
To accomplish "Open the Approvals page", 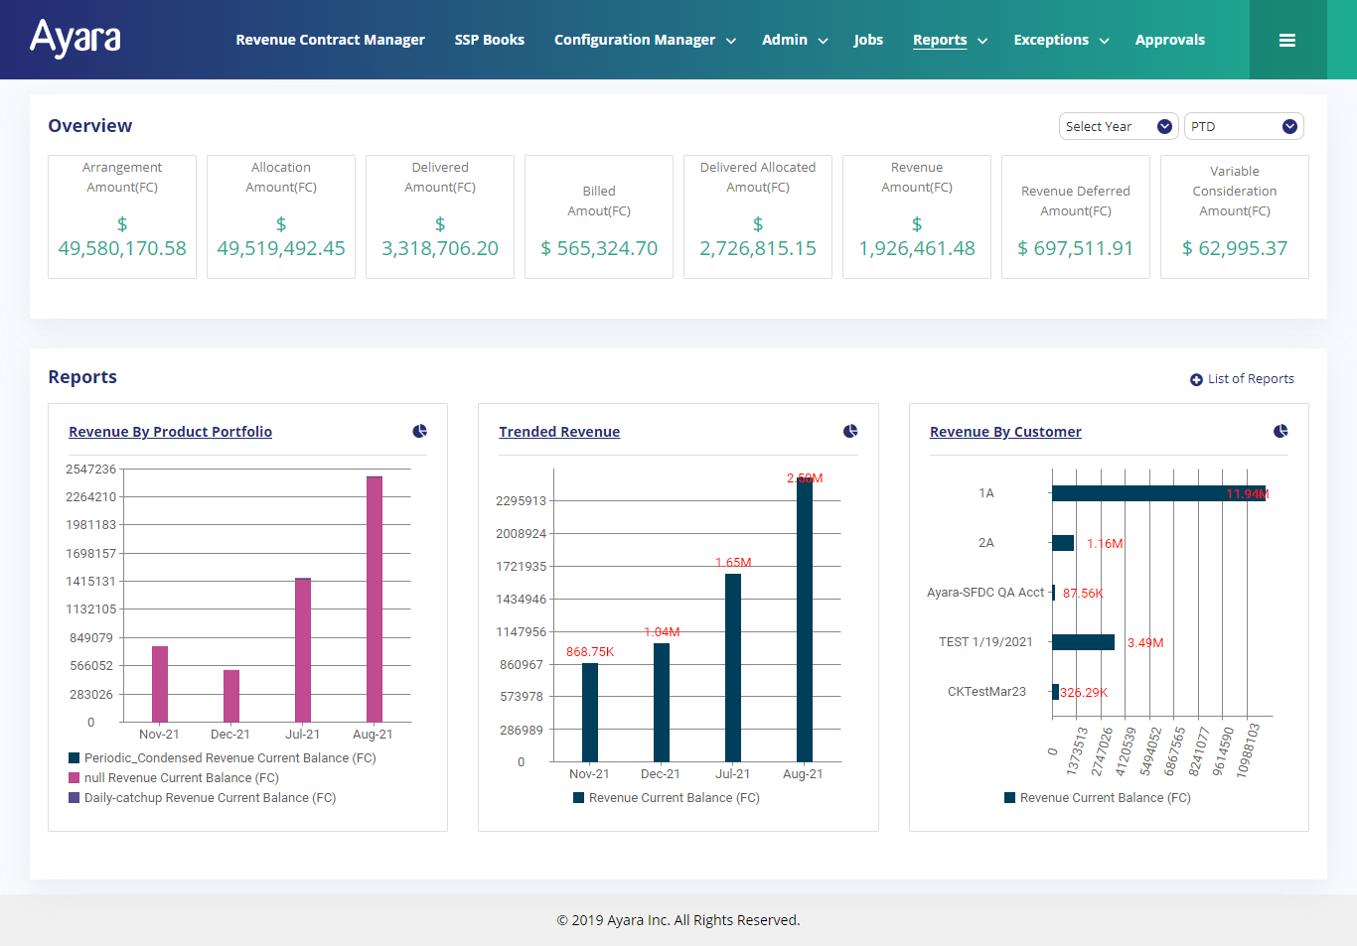I will (x=1169, y=41).
